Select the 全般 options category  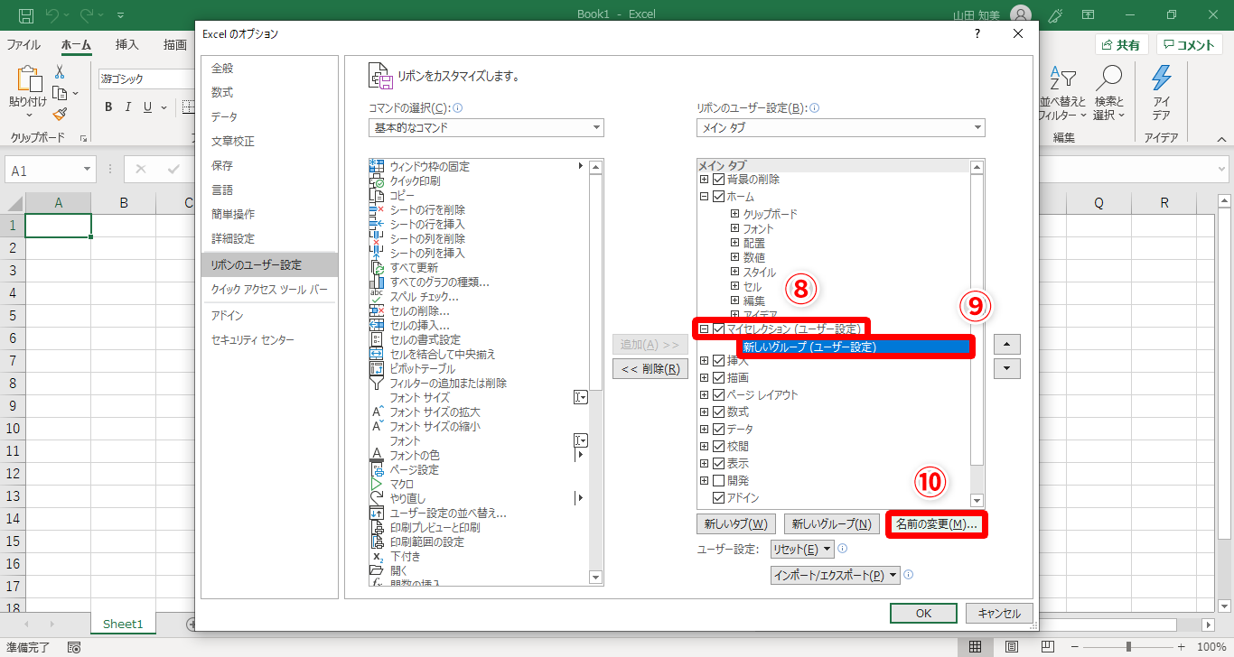tap(269, 69)
